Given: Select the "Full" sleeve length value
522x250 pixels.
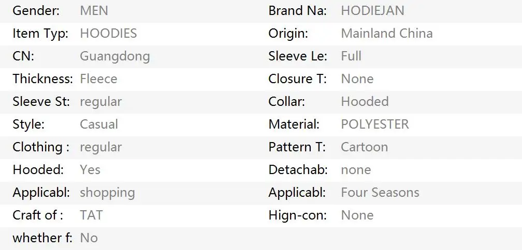Looking at the screenshot, I should click(351, 56).
